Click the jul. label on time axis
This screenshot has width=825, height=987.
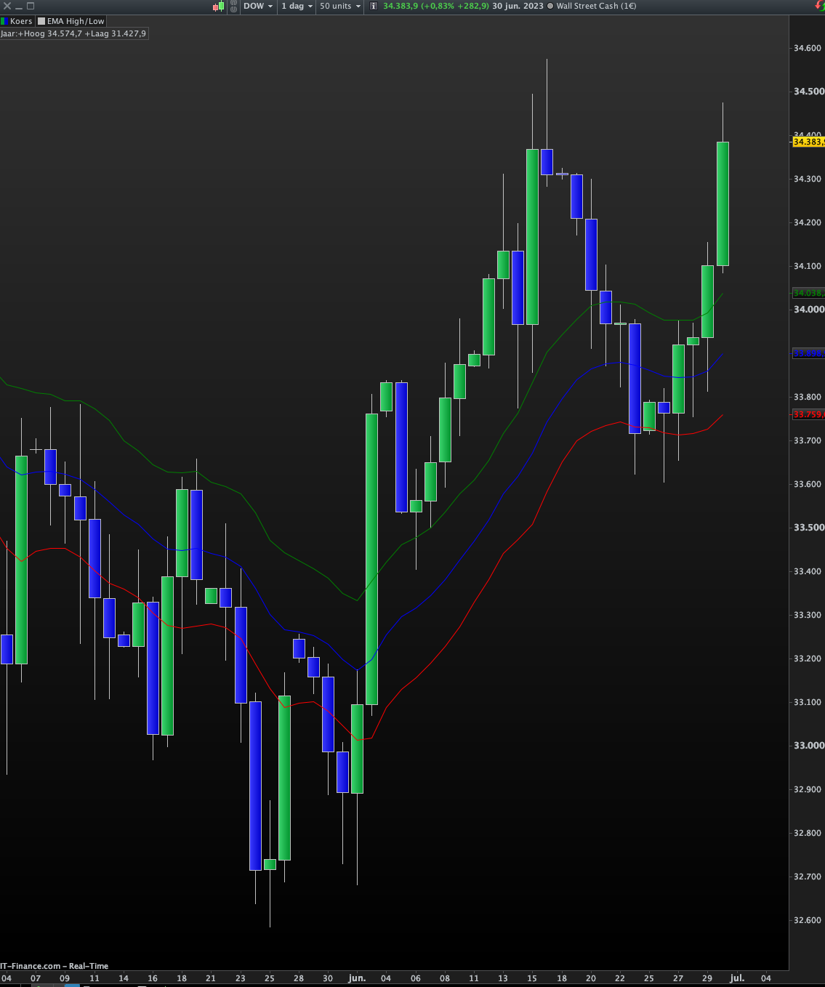[x=737, y=978]
